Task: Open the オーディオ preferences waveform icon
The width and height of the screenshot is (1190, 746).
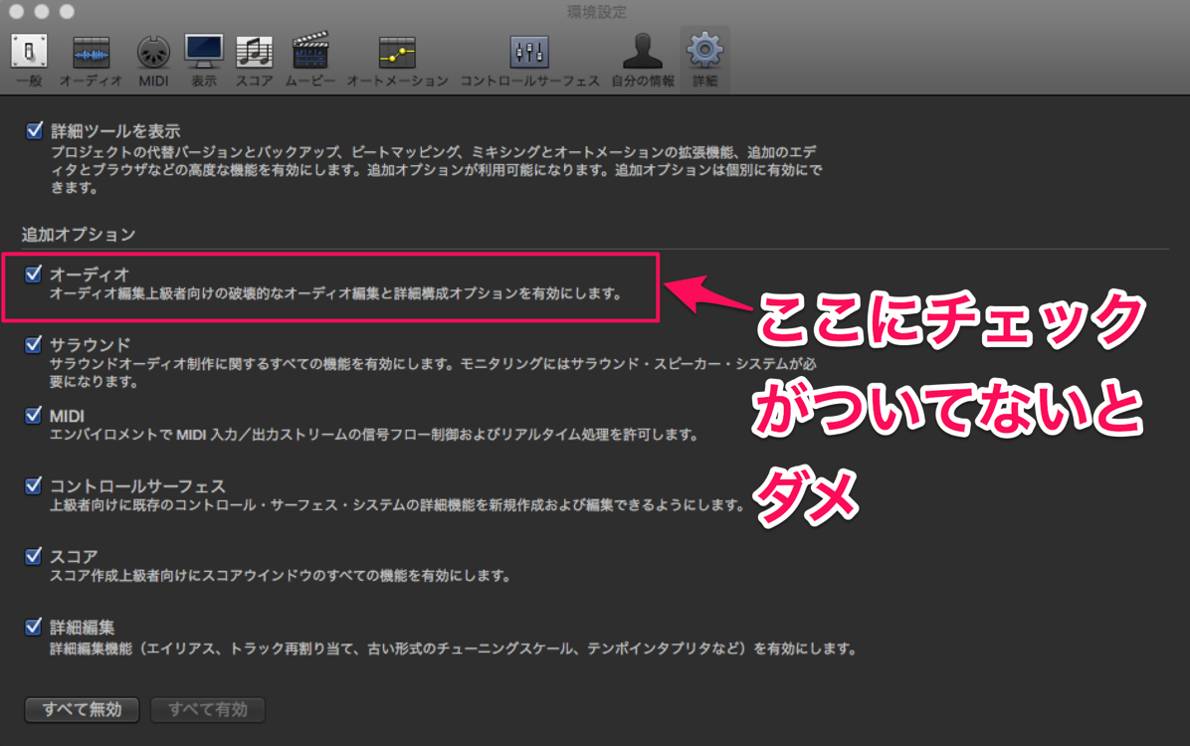Action: [x=92, y=53]
